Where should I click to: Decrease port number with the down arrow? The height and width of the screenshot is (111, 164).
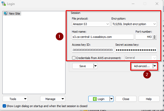[x=155, y=38]
